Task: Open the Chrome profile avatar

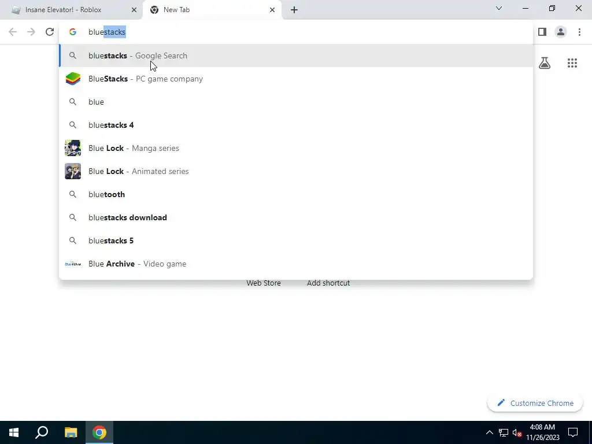Action: [x=561, y=32]
